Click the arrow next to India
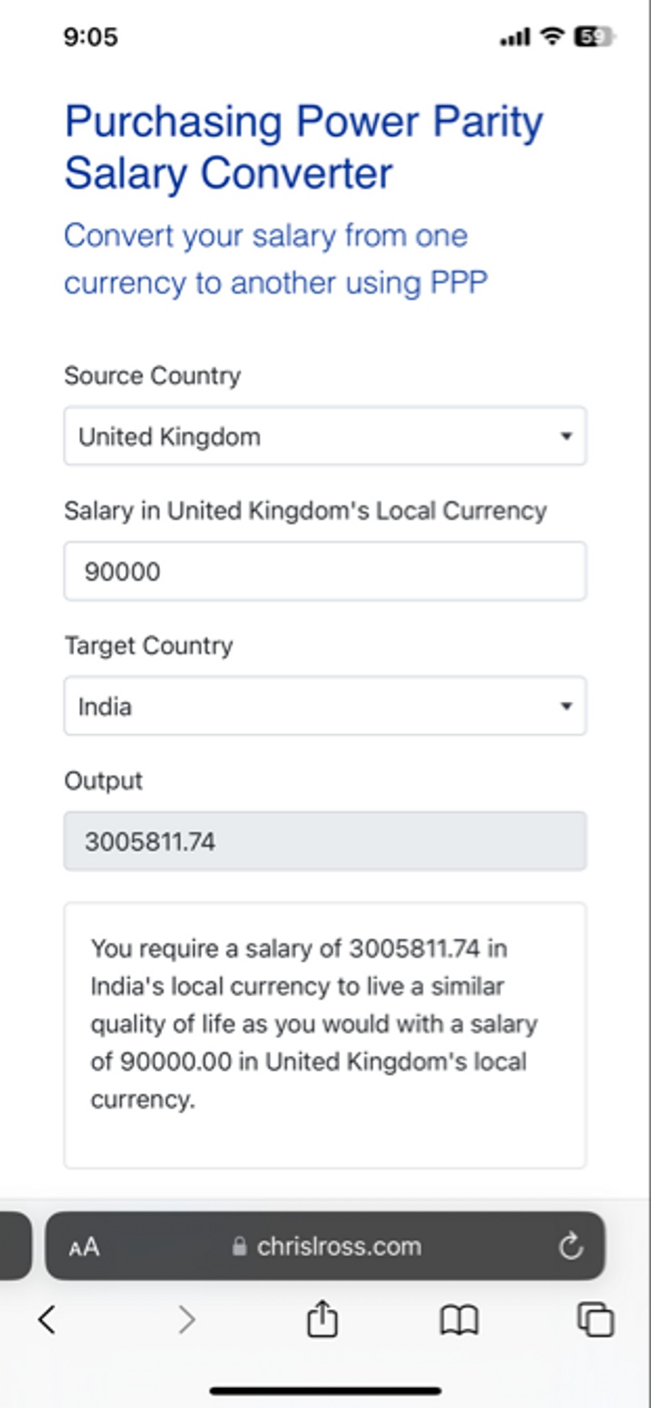The width and height of the screenshot is (651, 1408). point(566,706)
